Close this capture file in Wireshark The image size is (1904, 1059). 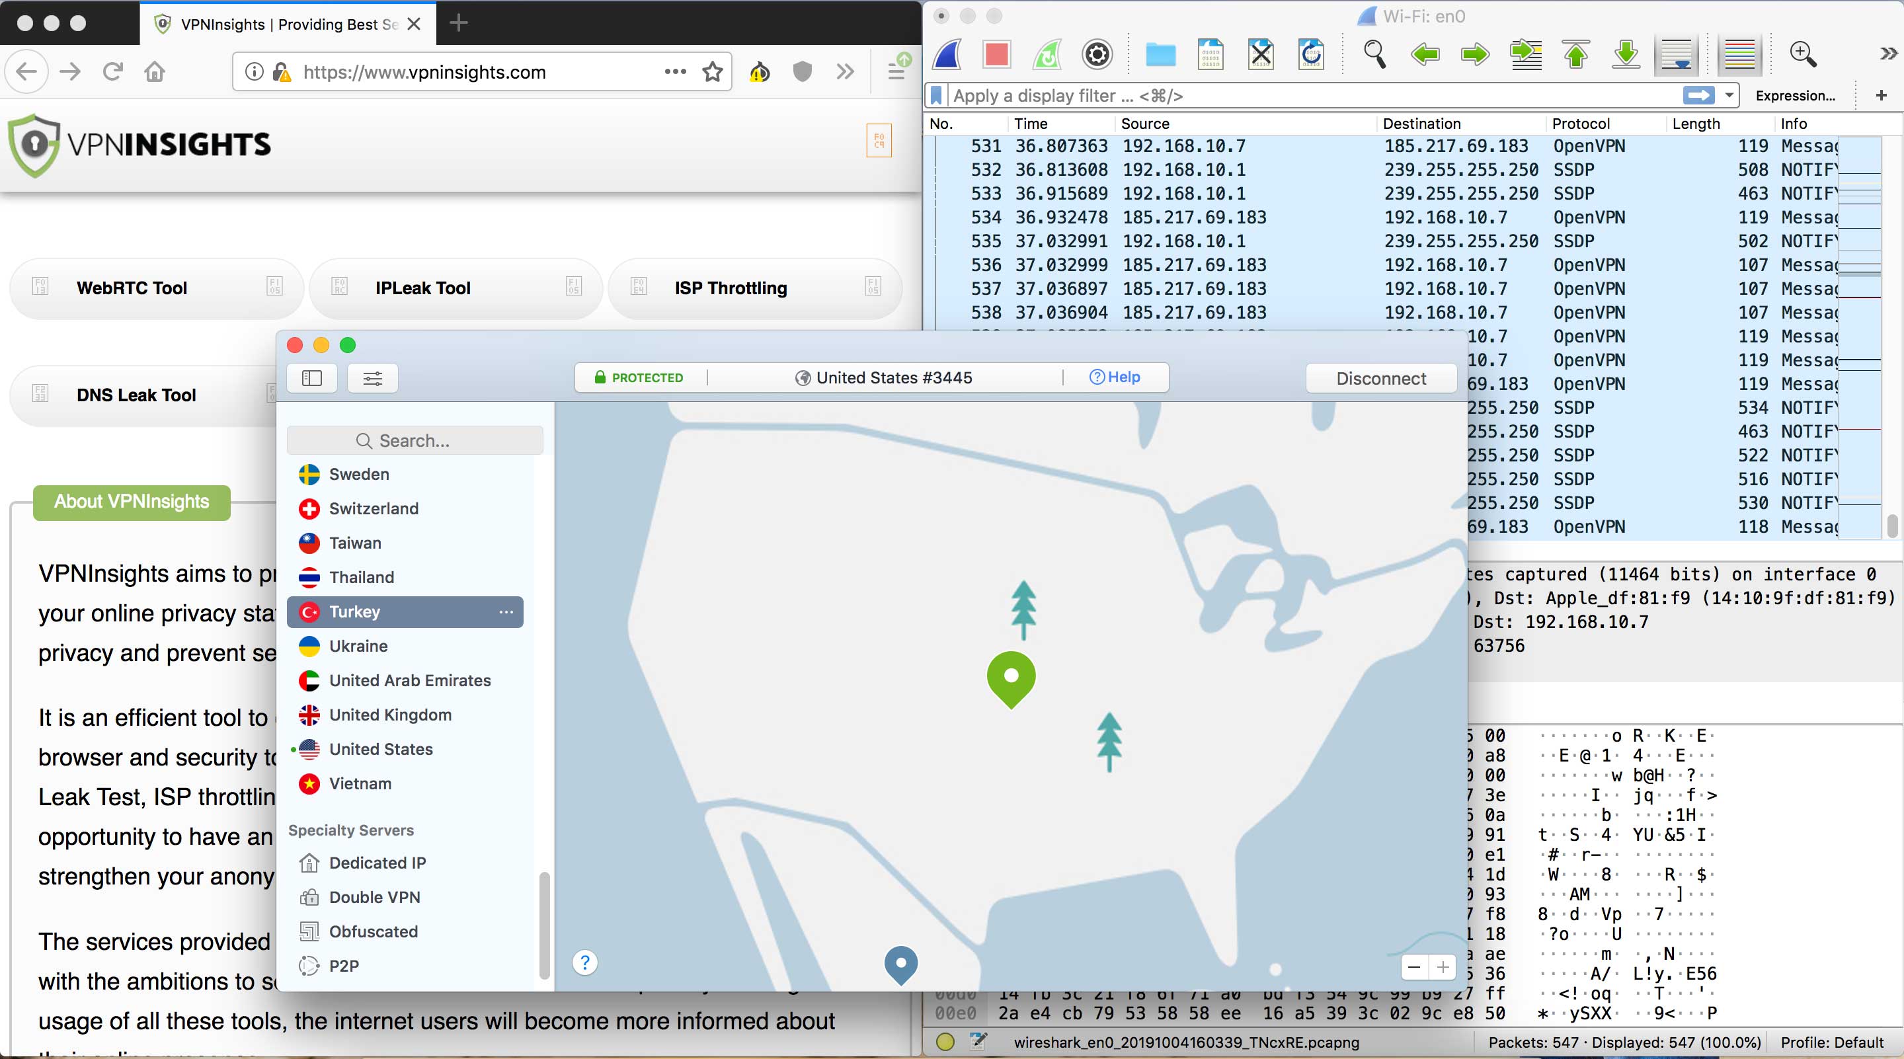pos(1261,54)
